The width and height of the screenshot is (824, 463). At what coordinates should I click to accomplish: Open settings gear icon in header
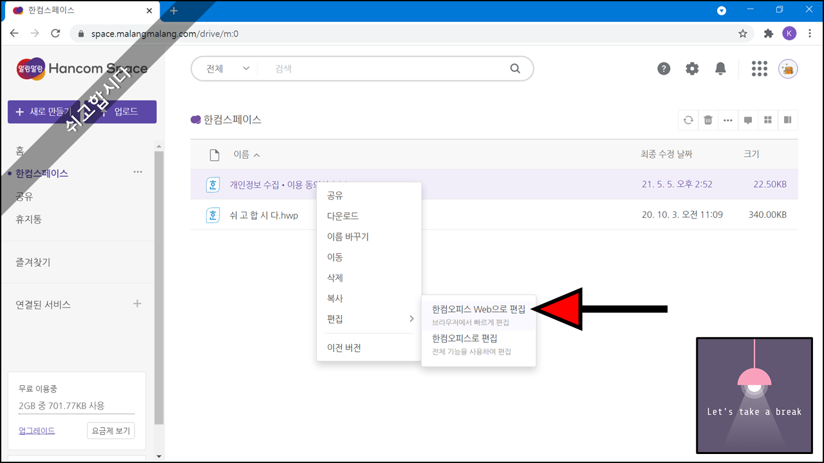[692, 69]
